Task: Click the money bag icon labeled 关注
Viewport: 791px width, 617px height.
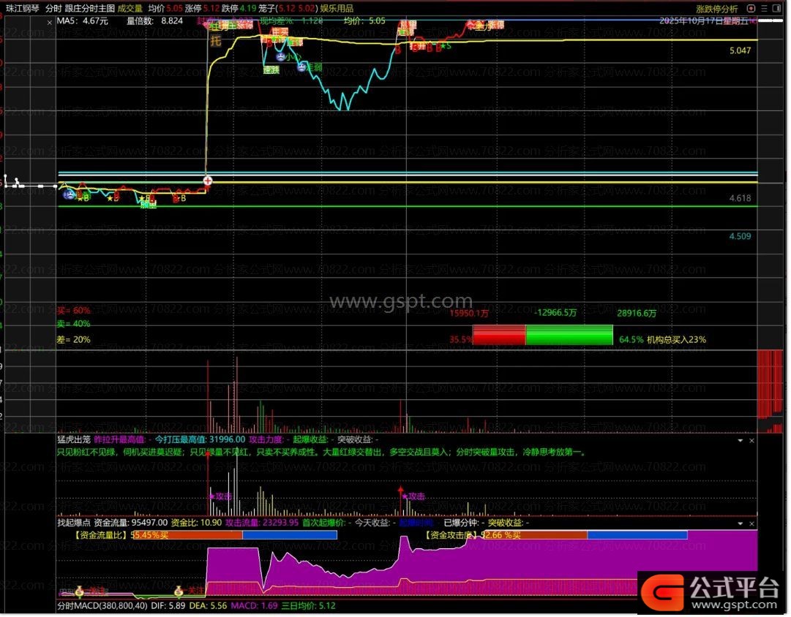Action: (178, 591)
